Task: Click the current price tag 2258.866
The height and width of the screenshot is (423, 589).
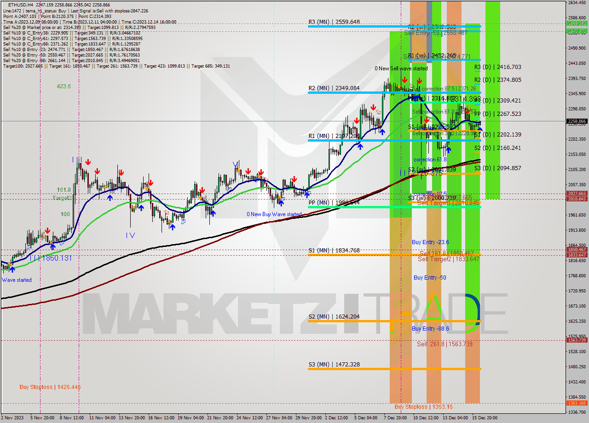Action: click(x=577, y=121)
